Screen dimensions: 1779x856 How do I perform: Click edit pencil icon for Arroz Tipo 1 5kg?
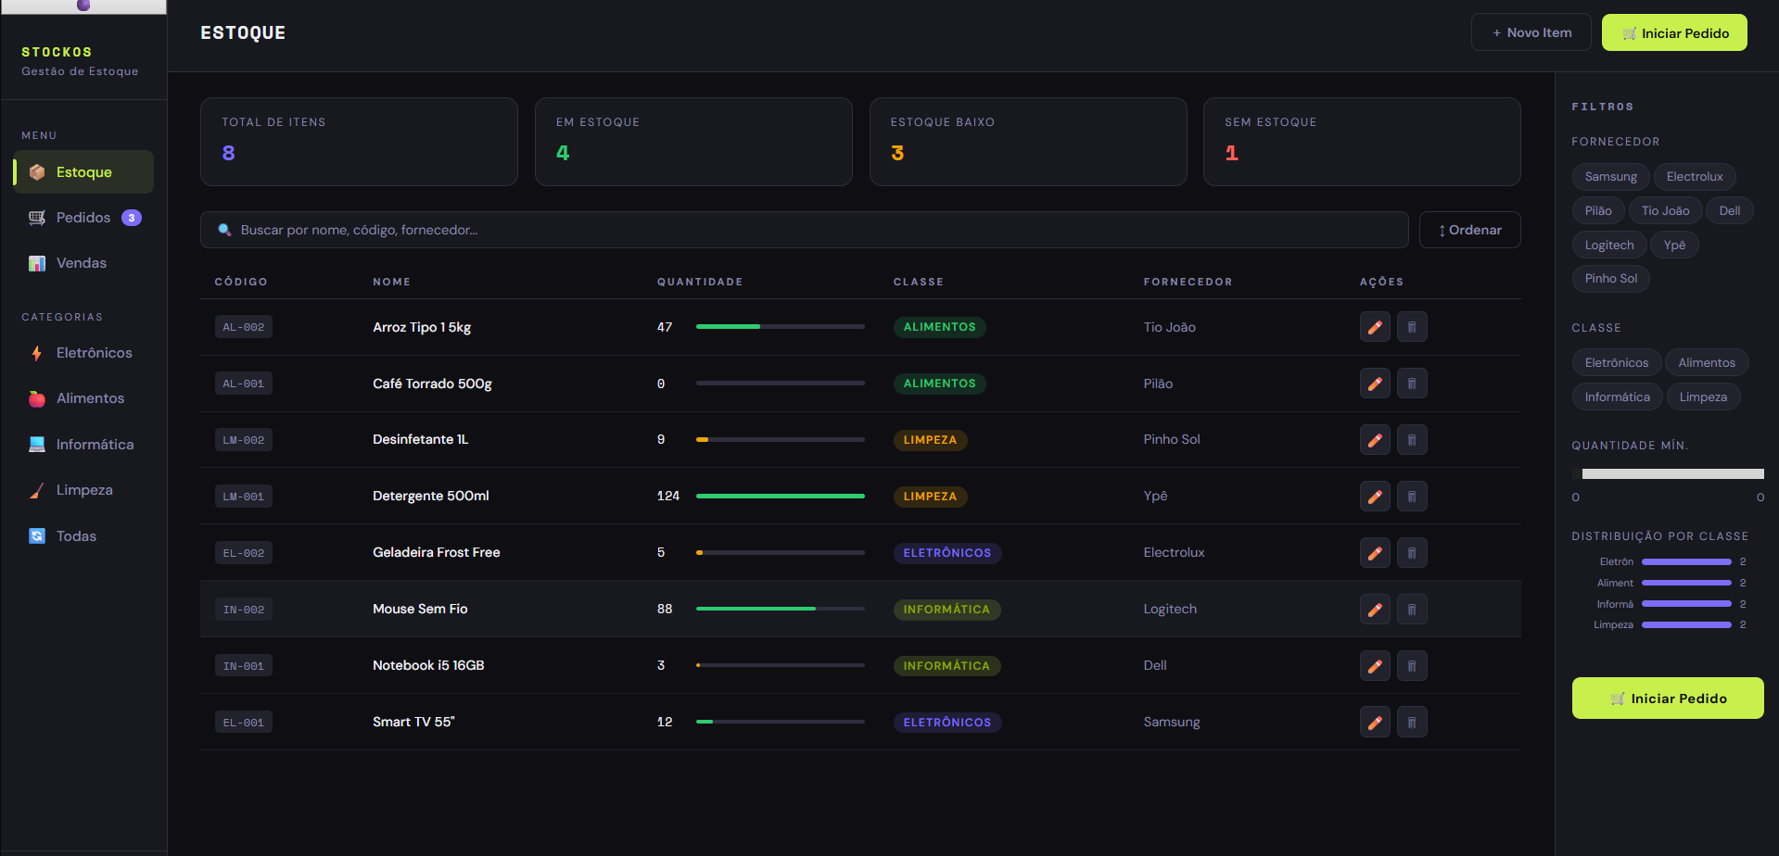coord(1375,327)
